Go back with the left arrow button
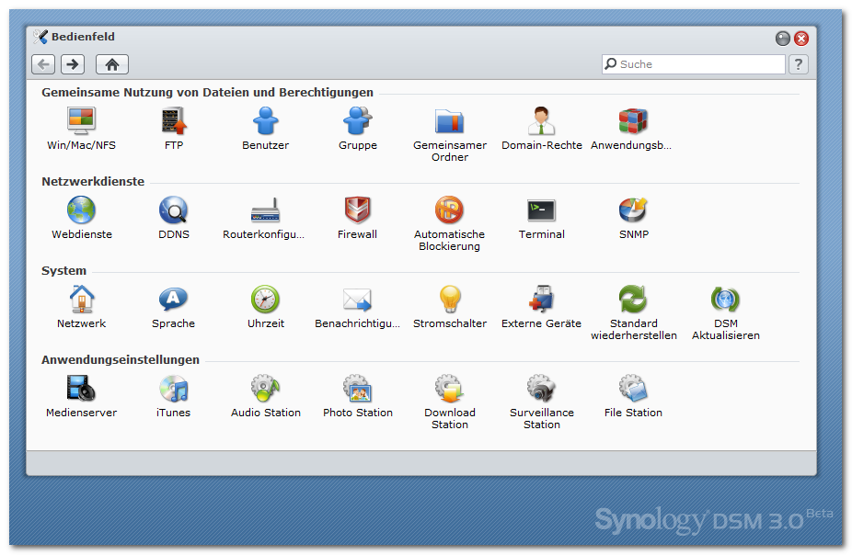Image resolution: width=852 pixels, height=555 pixels. coord(43,64)
